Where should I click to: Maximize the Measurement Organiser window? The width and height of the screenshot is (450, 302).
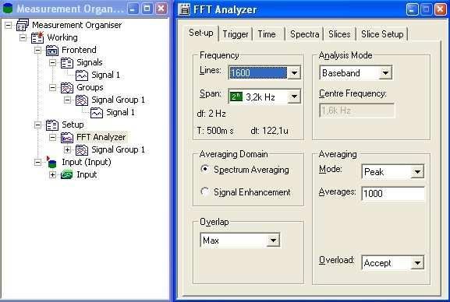click(147, 9)
